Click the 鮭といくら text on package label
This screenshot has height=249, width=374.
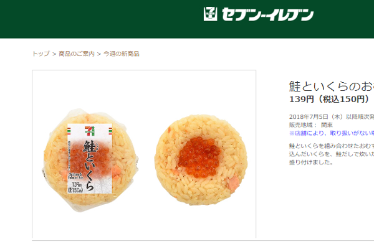coord(90,166)
